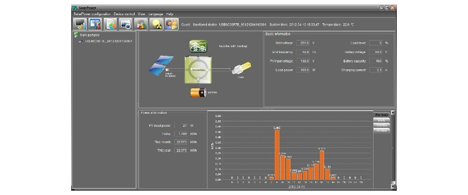
Task: Open the Device control menu
Action: tap(124, 14)
